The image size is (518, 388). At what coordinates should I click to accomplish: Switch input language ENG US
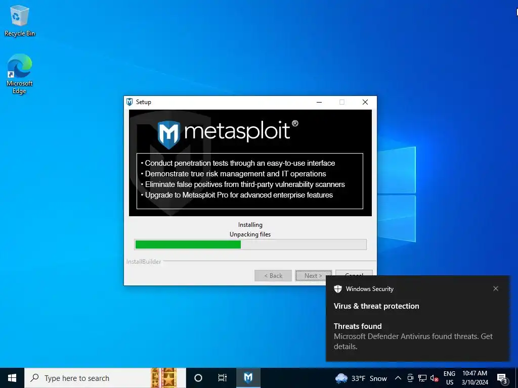[449, 378]
